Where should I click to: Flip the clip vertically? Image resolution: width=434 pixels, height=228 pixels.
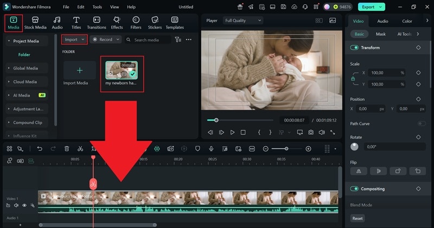click(x=378, y=171)
